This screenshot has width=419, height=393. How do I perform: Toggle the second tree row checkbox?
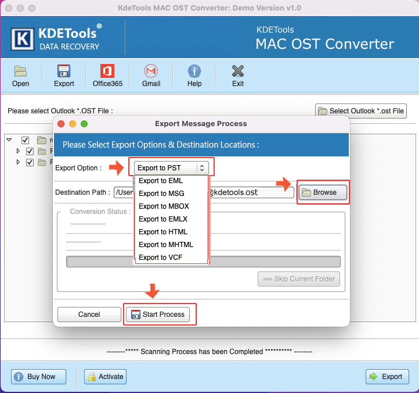pyautogui.click(x=30, y=151)
